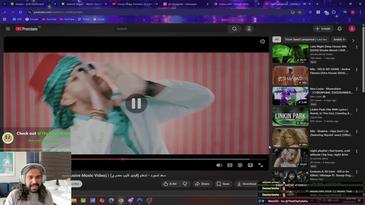365x205 pixels.
Task: Open the apps grid in the bookmarks bar
Action: [5, 19]
